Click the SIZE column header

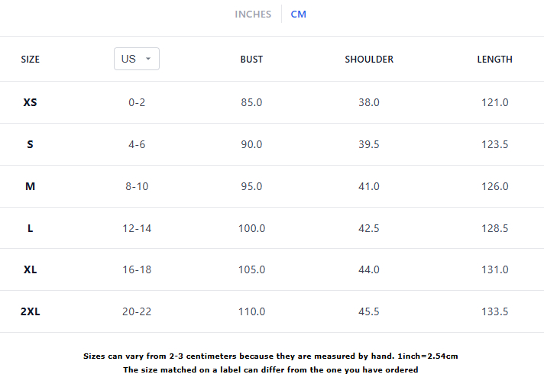coord(31,60)
